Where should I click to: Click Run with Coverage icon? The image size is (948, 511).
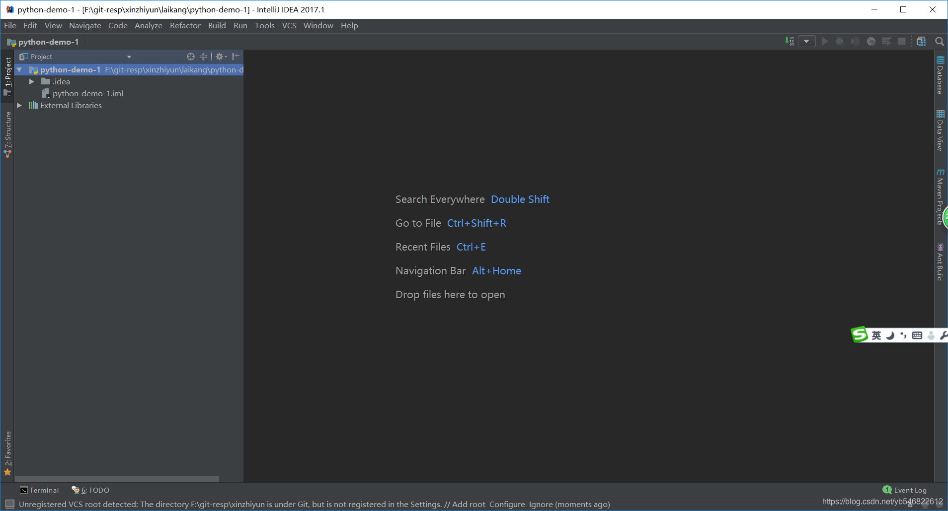[855, 41]
